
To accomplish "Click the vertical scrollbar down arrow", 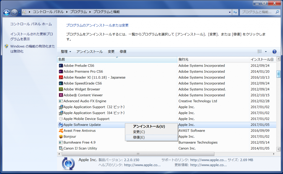I will point(278,149).
